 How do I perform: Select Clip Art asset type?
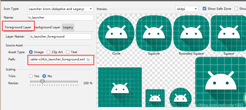(49, 52)
